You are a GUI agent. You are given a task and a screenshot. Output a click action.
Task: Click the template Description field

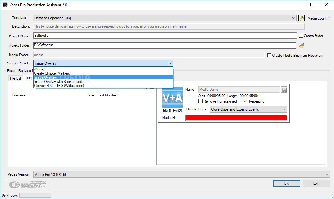169,26
